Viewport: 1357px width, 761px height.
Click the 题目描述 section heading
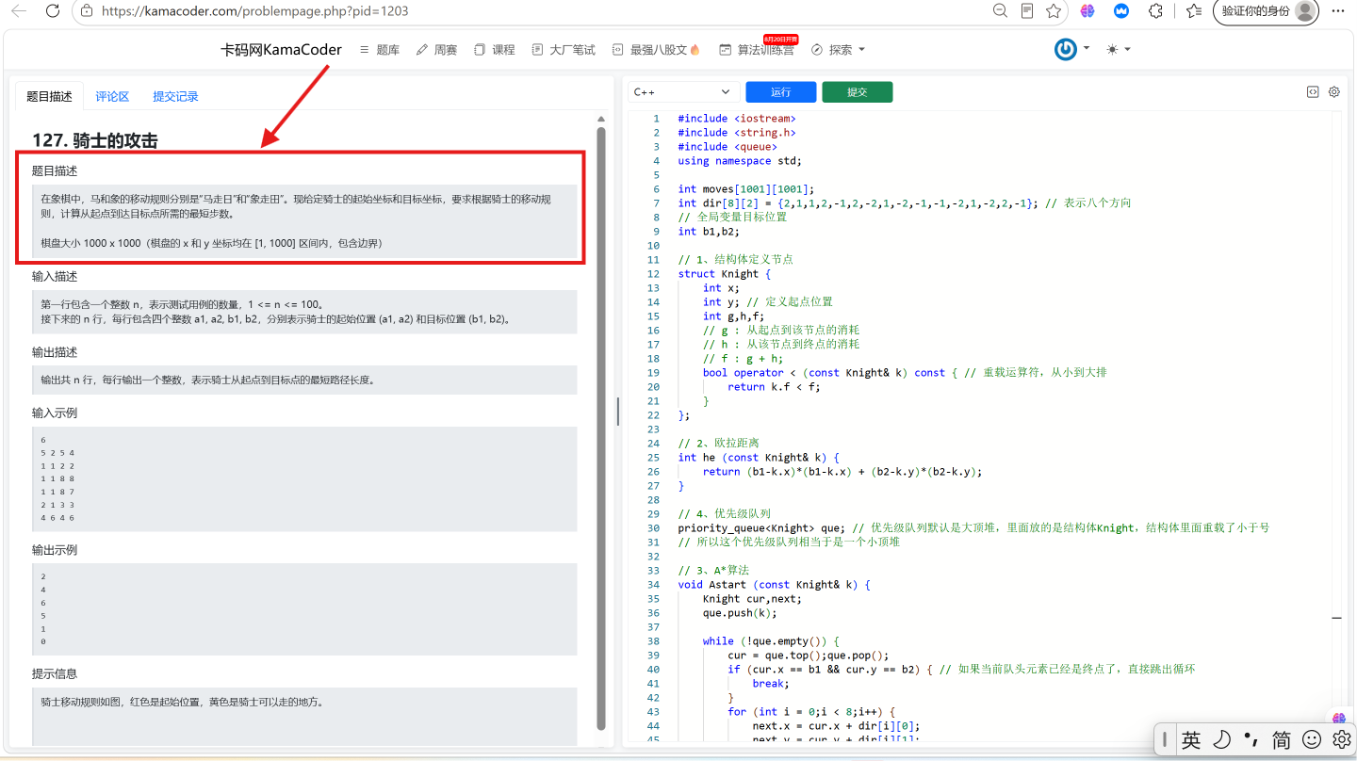pos(55,171)
